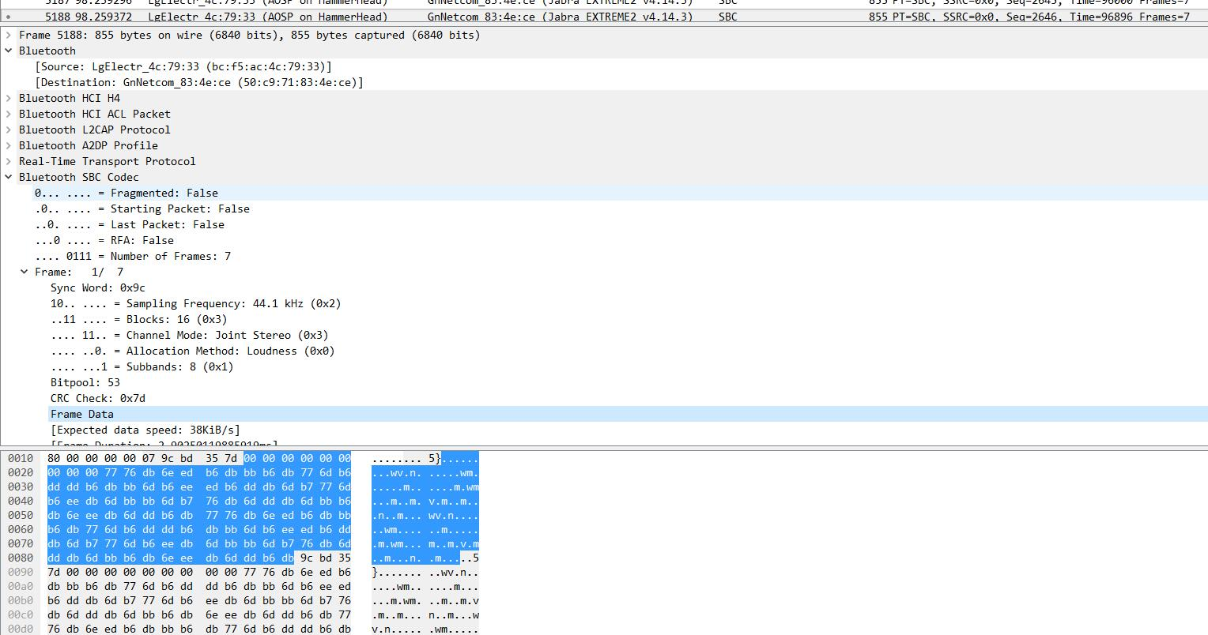Collapse the Bluetooth protocol section
1208x635 pixels.
pyautogui.click(x=9, y=51)
